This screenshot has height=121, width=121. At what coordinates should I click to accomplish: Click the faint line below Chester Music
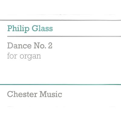coord(61,106)
